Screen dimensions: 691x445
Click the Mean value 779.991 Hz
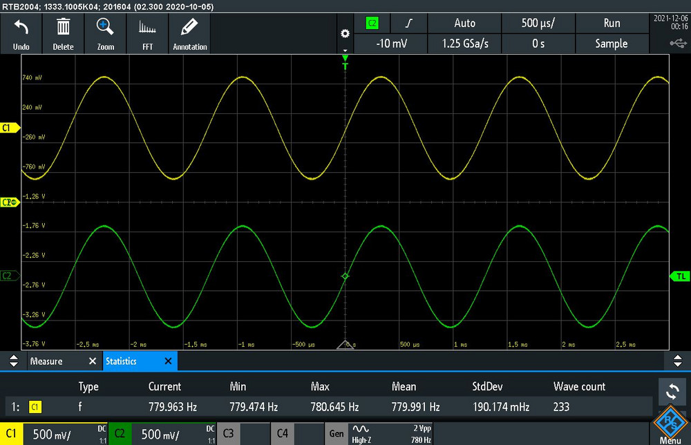[x=415, y=407]
